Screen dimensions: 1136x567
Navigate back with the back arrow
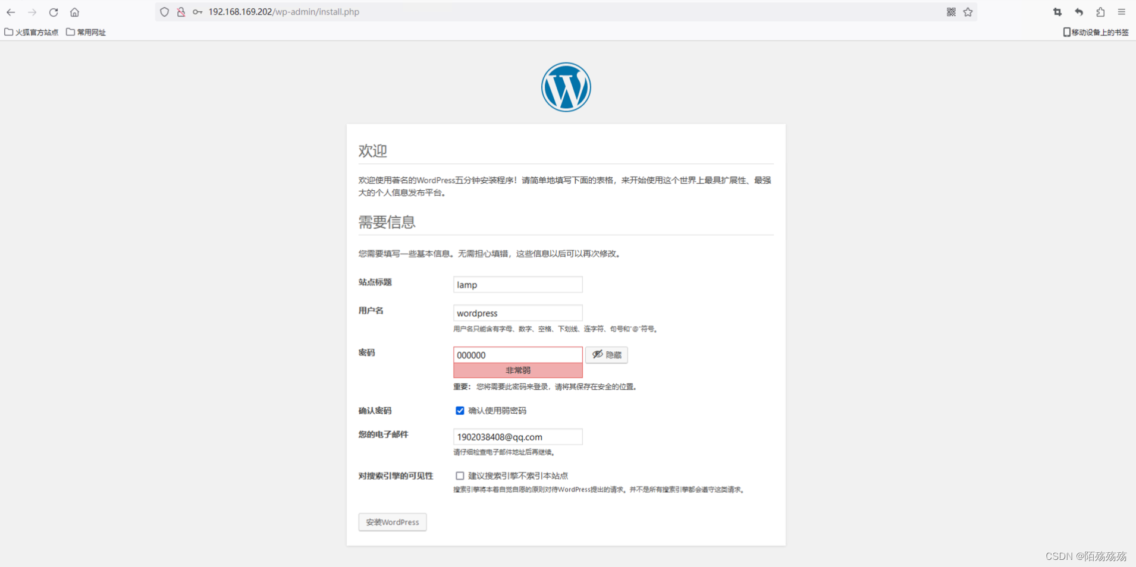[x=10, y=12]
